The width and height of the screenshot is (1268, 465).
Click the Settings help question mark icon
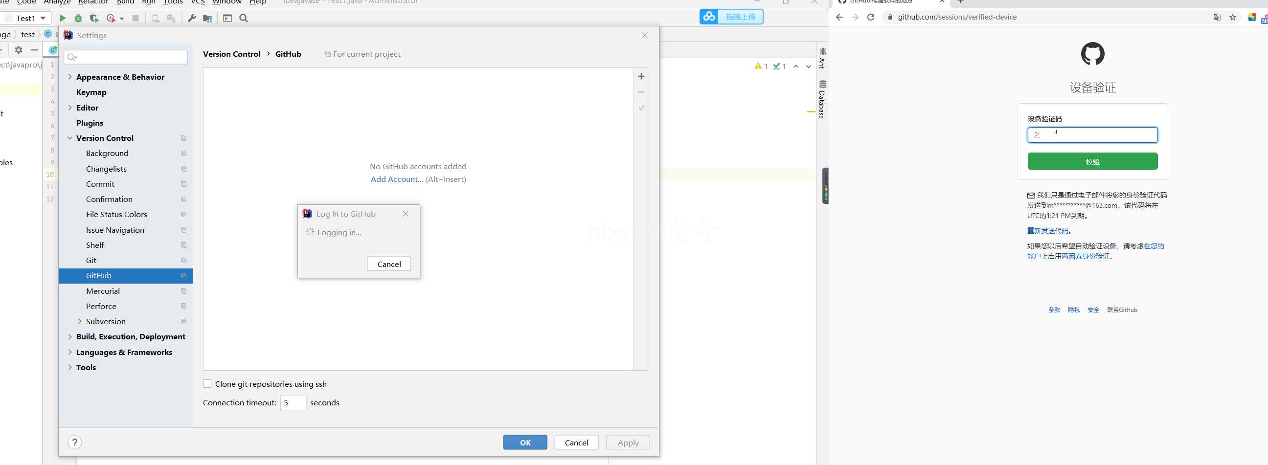point(74,442)
